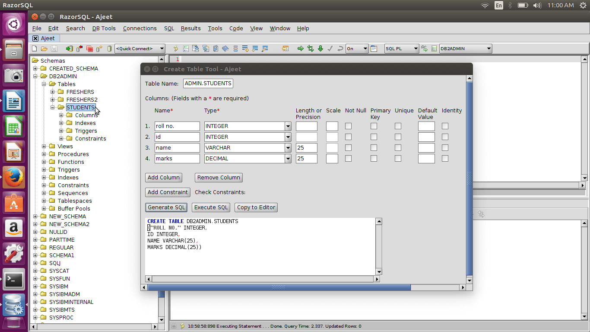Open Firefox from the Ubuntu launcher
Image resolution: width=590 pixels, height=332 pixels.
tap(14, 178)
